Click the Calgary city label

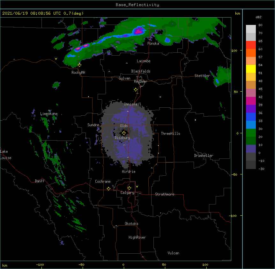[127, 193]
